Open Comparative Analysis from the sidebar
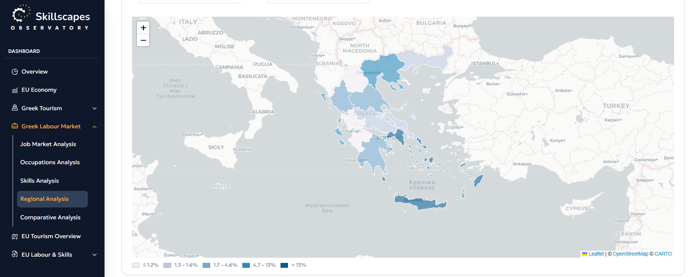 click(50, 217)
